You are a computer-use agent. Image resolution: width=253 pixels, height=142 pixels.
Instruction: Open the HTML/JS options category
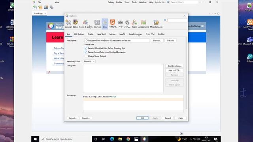[x=112, y=24]
